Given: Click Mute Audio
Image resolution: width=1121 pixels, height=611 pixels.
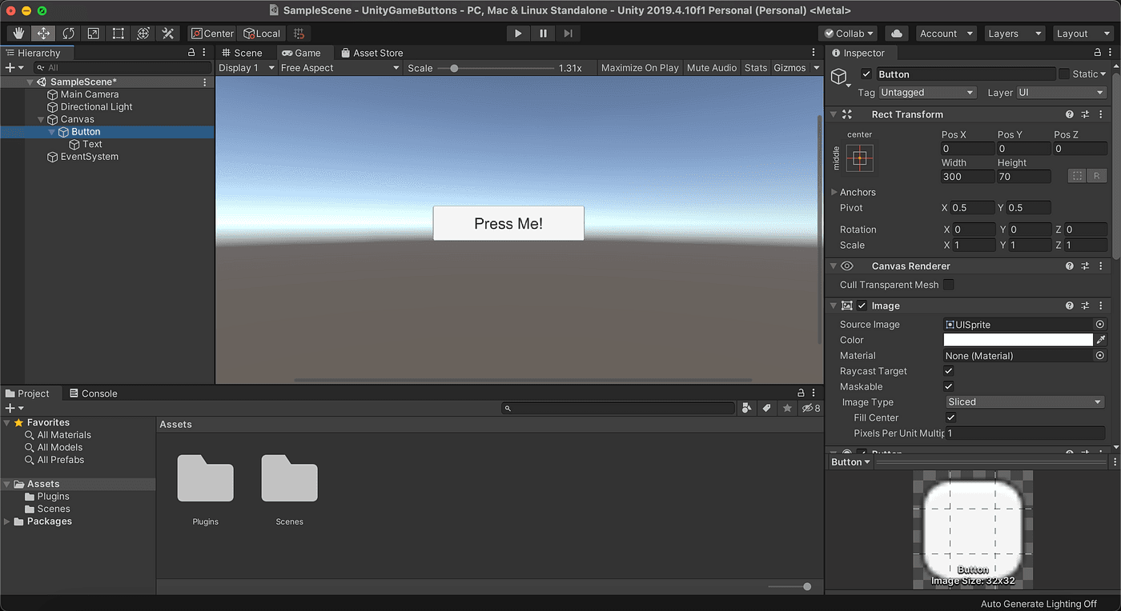Looking at the screenshot, I should click(712, 68).
